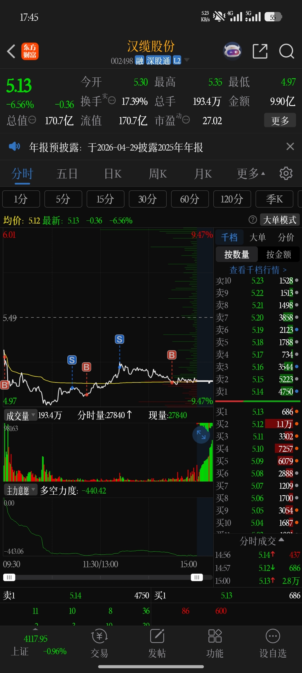
Task: Tap the 大单模式 help question icon
Action: point(253,220)
